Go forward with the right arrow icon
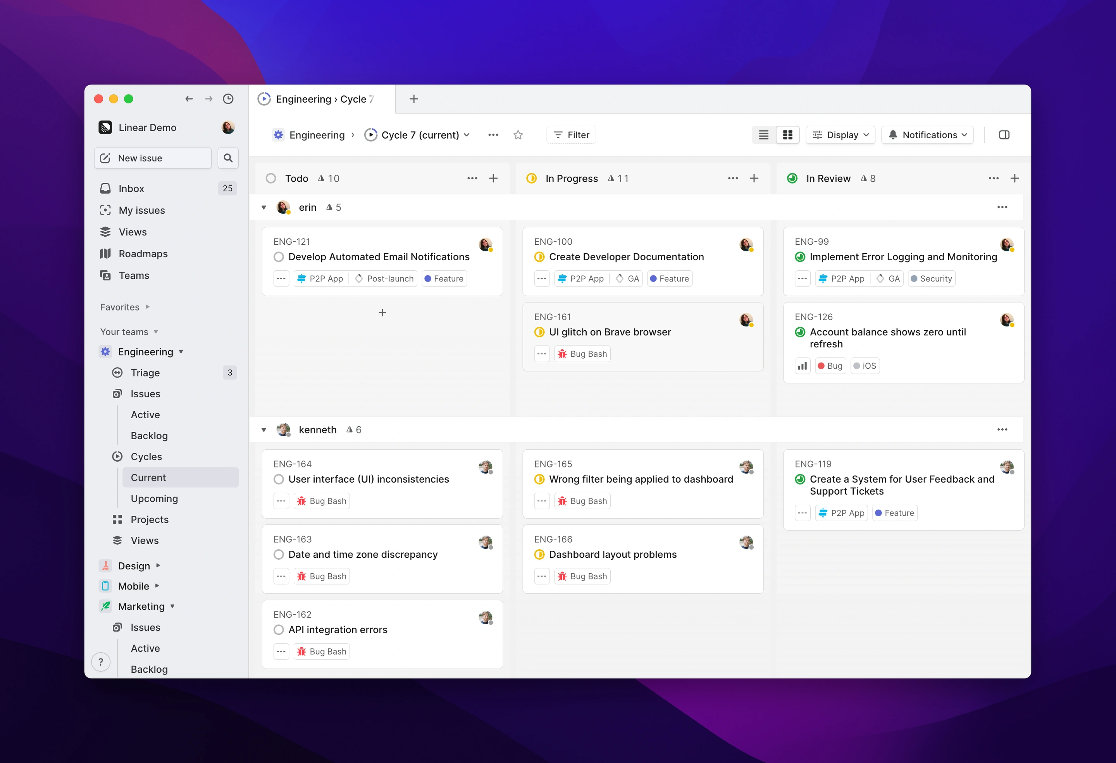This screenshot has height=763, width=1116. coord(208,99)
